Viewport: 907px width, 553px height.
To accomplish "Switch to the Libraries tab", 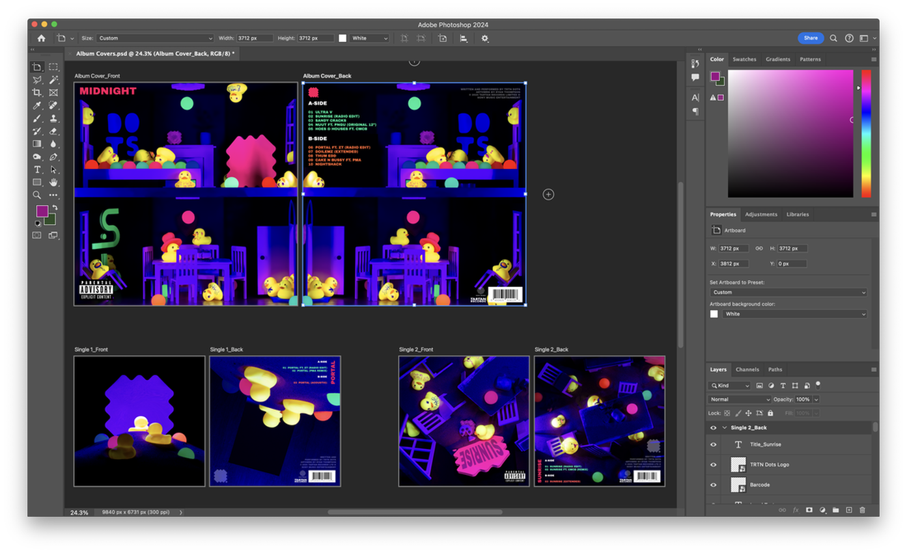I will pos(797,214).
